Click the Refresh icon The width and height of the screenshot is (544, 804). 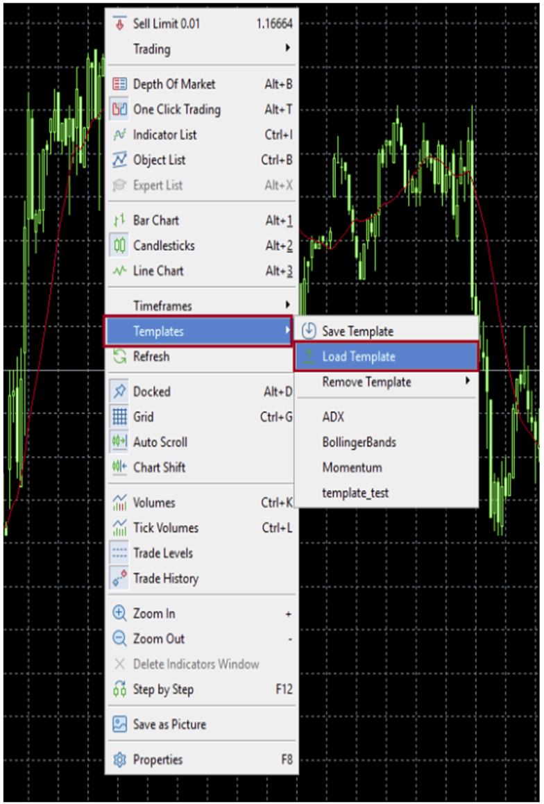click(x=119, y=357)
